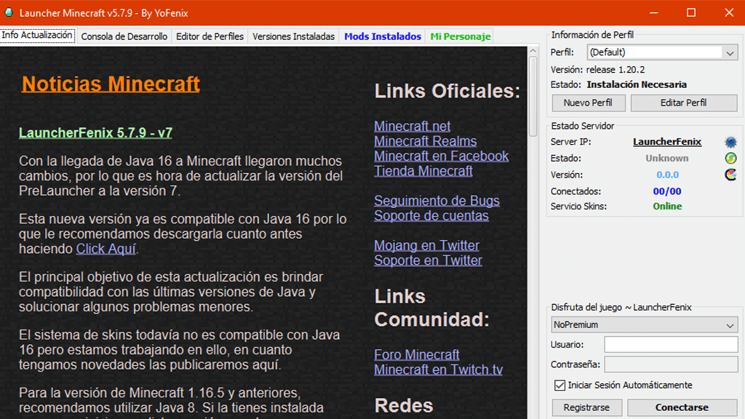The image size is (745, 419).
Task: Click the Nuevo Perfil button
Action: (x=588, y=103)
